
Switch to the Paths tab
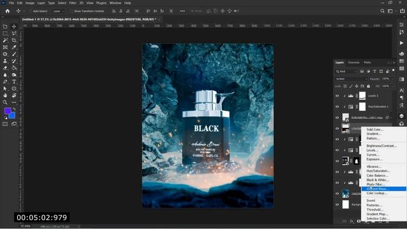point(367,62)
